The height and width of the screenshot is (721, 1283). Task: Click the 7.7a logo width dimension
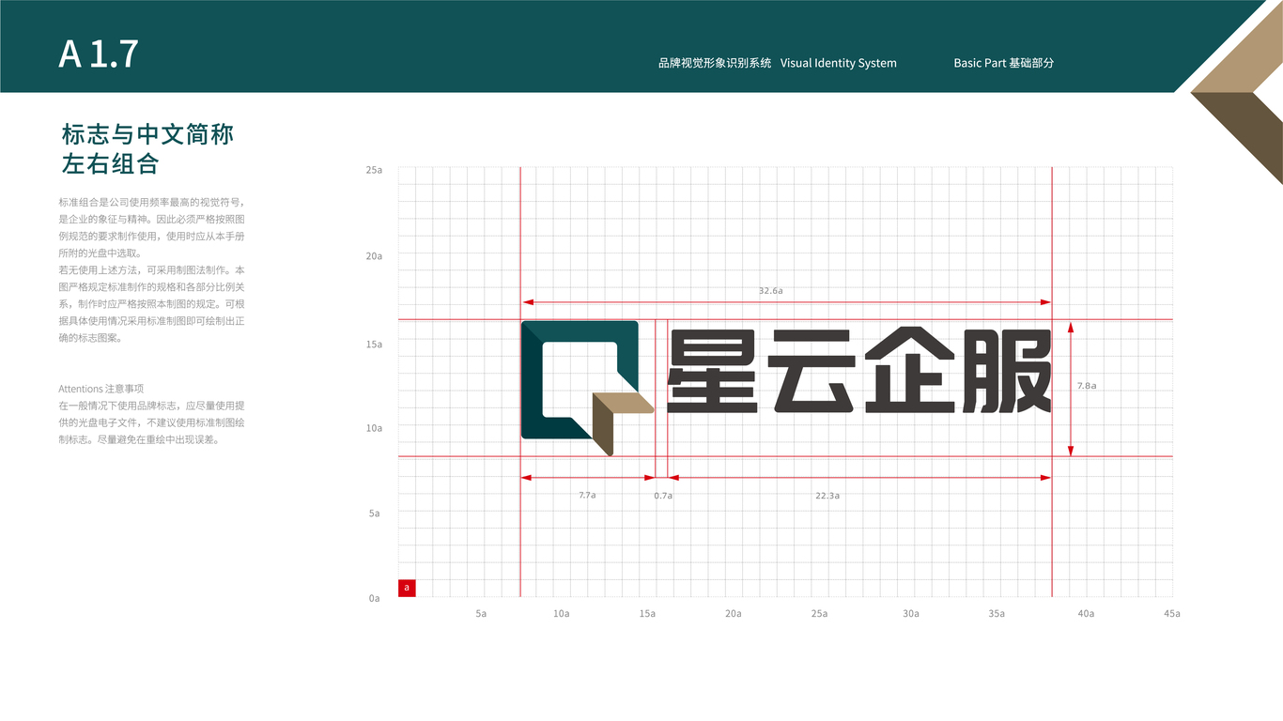pyautogui.click(x=587, y=495)
